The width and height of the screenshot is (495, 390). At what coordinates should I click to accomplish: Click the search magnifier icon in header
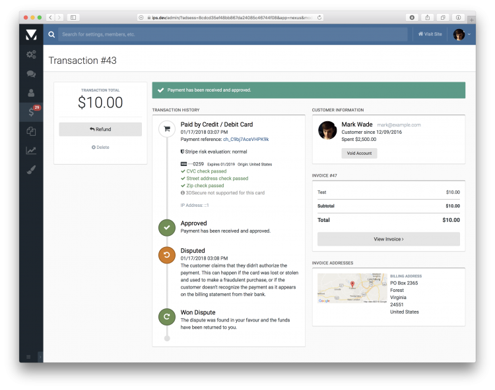click(x=51, y=34)
